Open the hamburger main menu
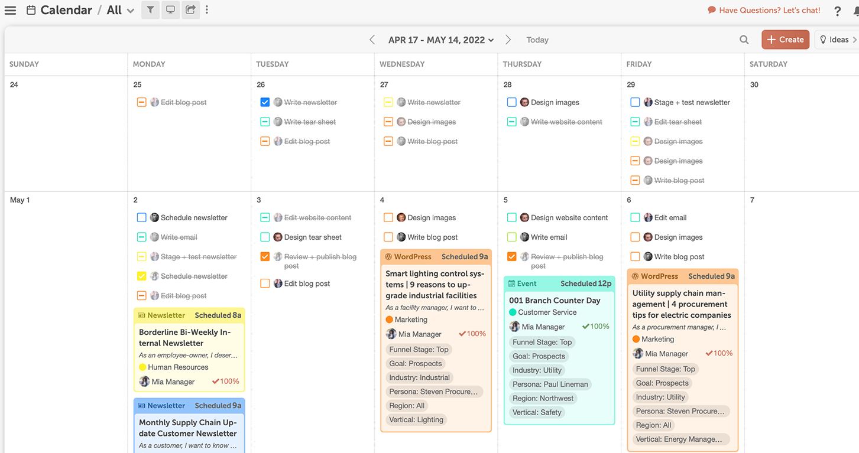859x453 pixels. [10, 10]
